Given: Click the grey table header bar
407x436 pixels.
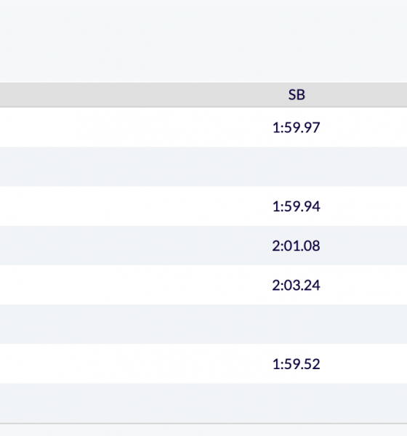Looking at the screenshot, I should tap(203, 94).
